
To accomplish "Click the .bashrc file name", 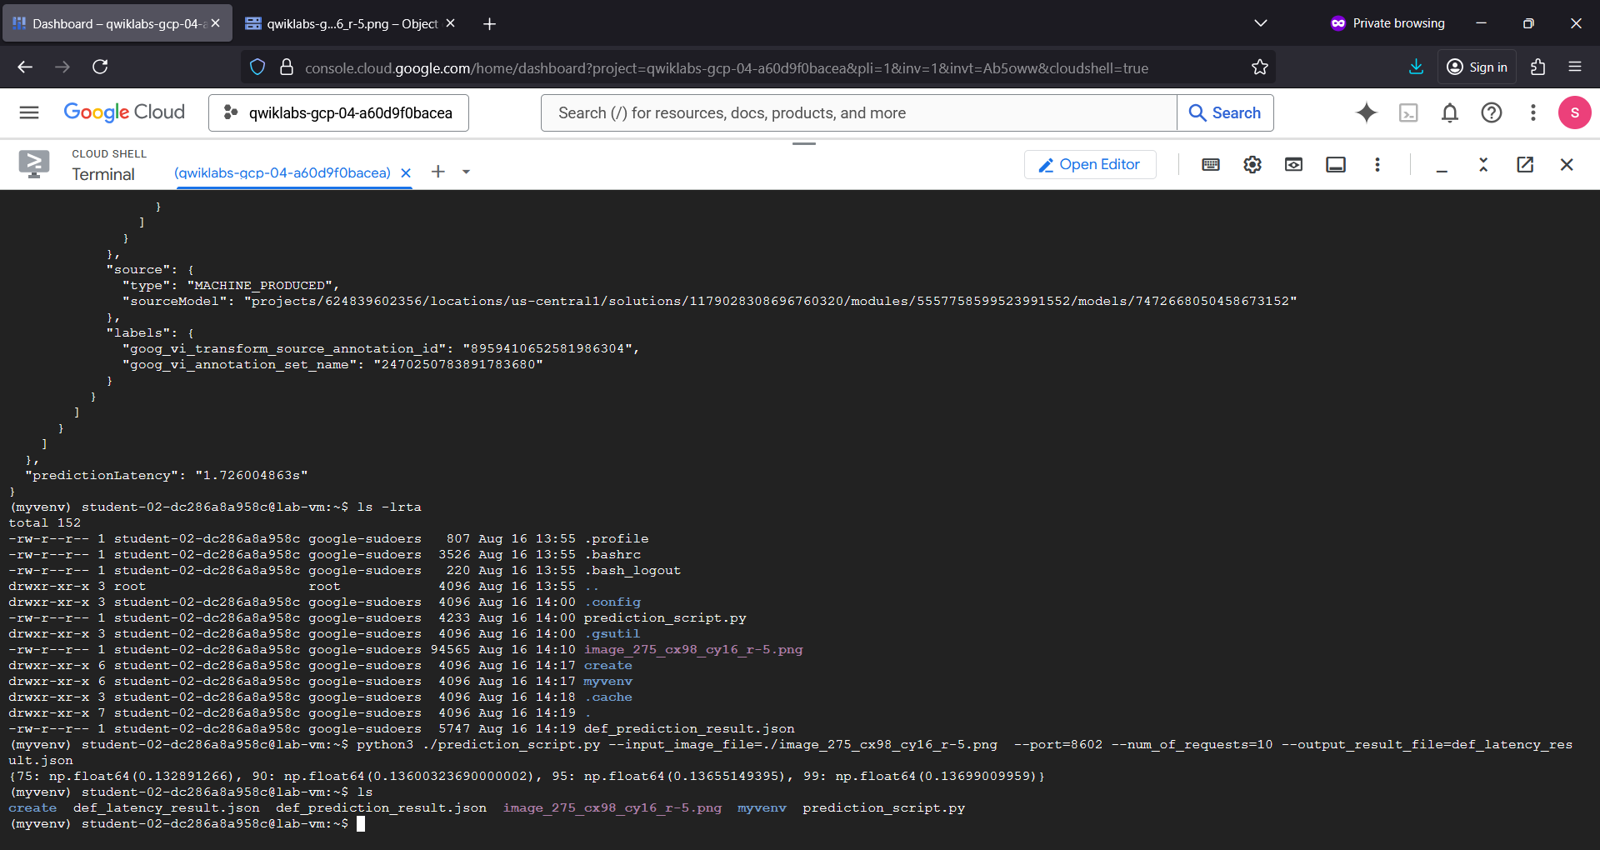I will coord(612,555).
